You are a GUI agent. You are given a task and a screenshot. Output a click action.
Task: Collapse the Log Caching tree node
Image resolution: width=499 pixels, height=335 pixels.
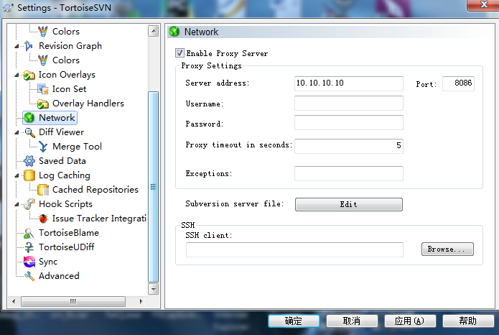click(17, 175)
